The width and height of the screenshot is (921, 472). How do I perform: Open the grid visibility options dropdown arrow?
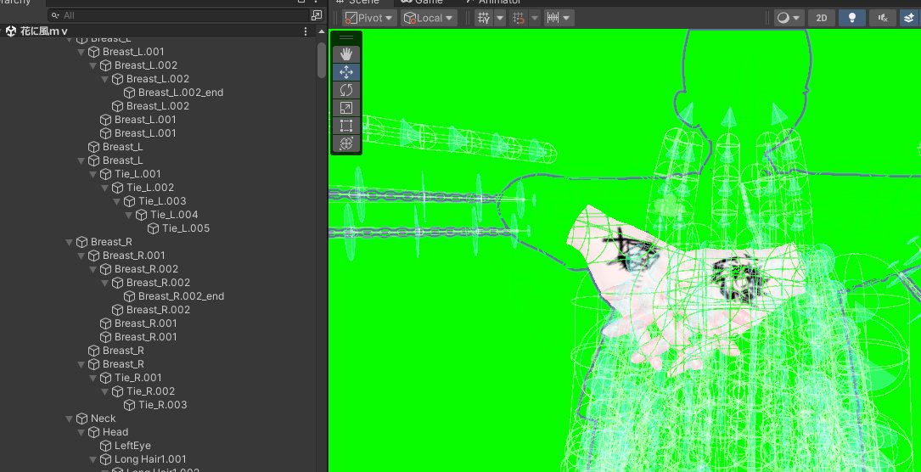[x=500, y=18]
